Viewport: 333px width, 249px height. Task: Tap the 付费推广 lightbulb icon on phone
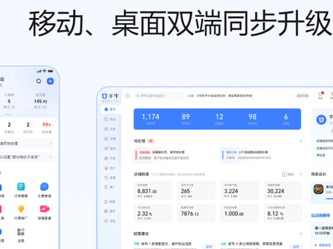tap(21, 209)
